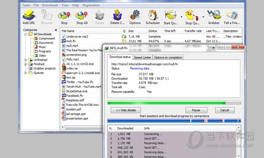
Task: Select connection 1 row showing Connecting
Action: (x=172, y=134)
